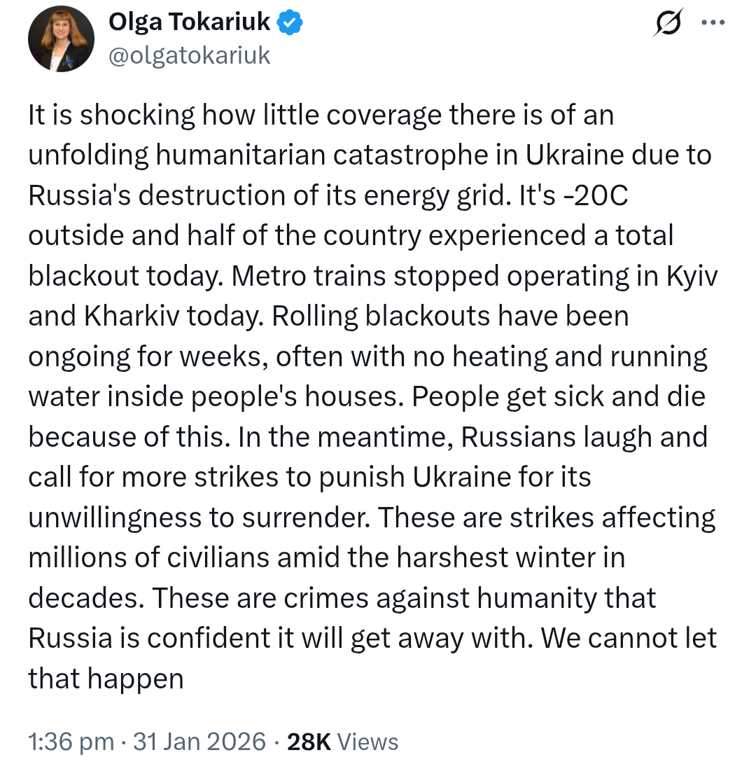Open Olga Tokariuk's profile picture
The image size is (756, 776).
(x=61, y=40)
